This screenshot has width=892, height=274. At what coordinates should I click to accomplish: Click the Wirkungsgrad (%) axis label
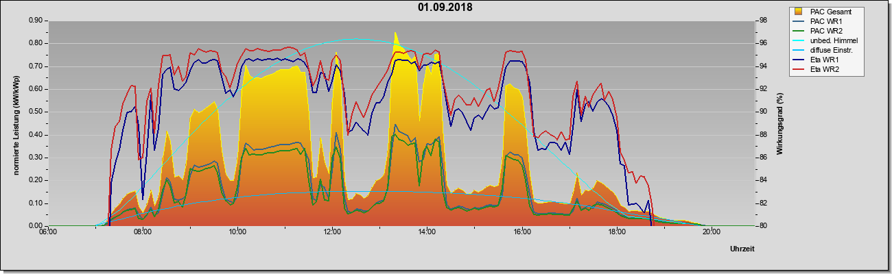779,123
